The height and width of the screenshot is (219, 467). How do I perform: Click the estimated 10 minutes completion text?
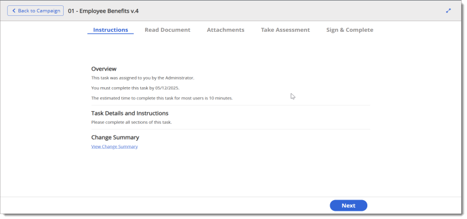point(162,98)
